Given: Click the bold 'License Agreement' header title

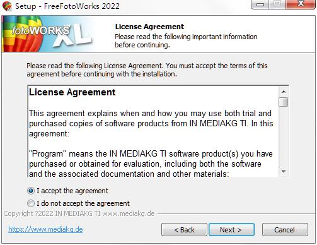Looking at the screenshot, I should click(x=149, y=27).
